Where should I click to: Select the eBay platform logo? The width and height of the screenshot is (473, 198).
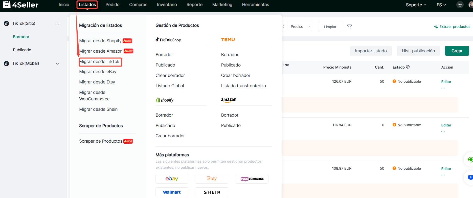[172, 179]
